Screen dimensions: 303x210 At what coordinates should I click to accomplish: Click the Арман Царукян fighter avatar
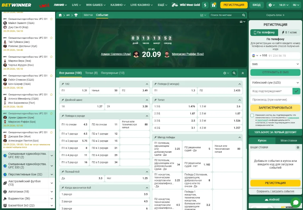[136, 54]
